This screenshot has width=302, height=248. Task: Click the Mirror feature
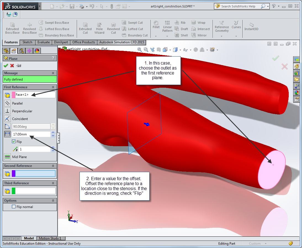point(199,35)
